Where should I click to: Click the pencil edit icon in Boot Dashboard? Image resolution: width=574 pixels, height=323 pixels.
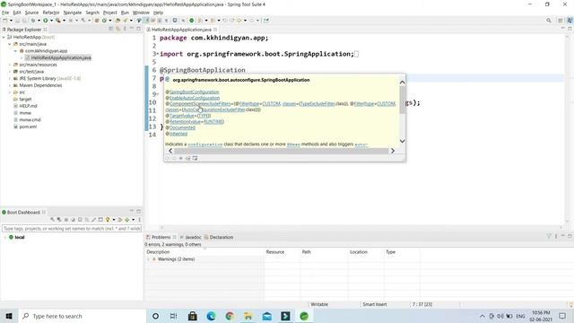point(93,219)
